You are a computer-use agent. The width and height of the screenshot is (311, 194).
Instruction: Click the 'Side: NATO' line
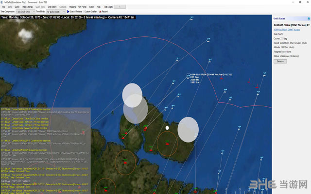(x=278, y=34)
